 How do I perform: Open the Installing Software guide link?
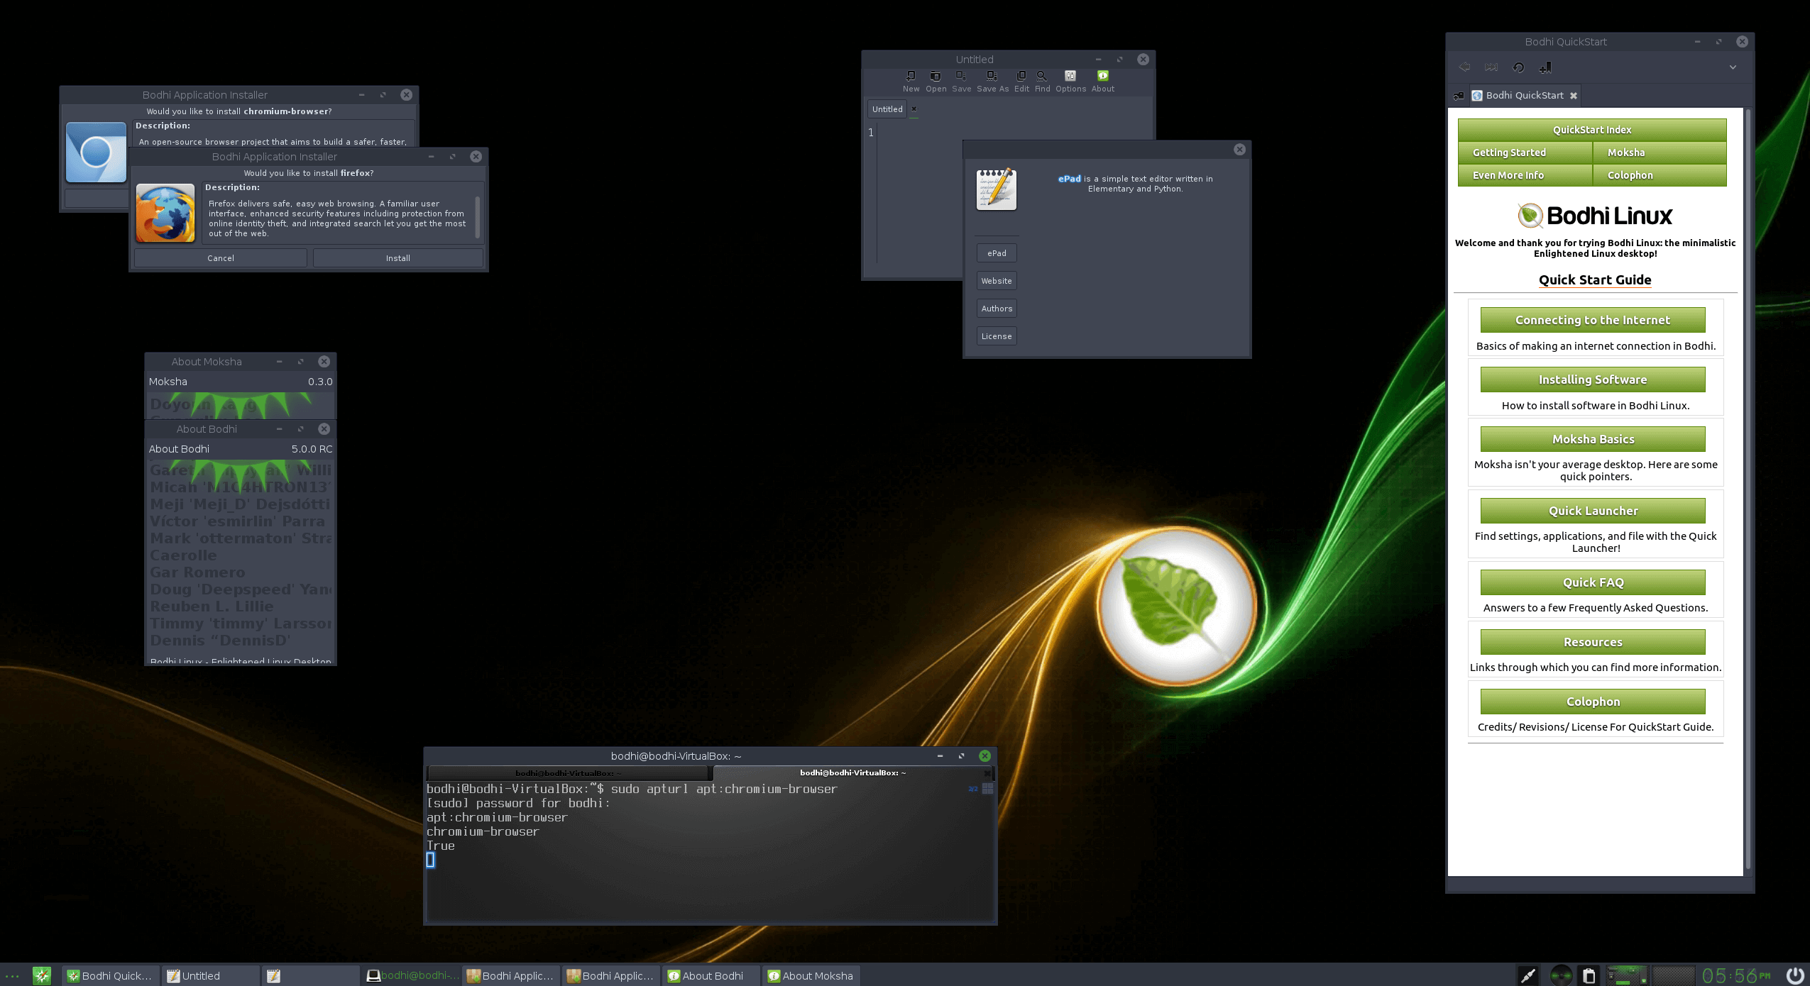1593,377
